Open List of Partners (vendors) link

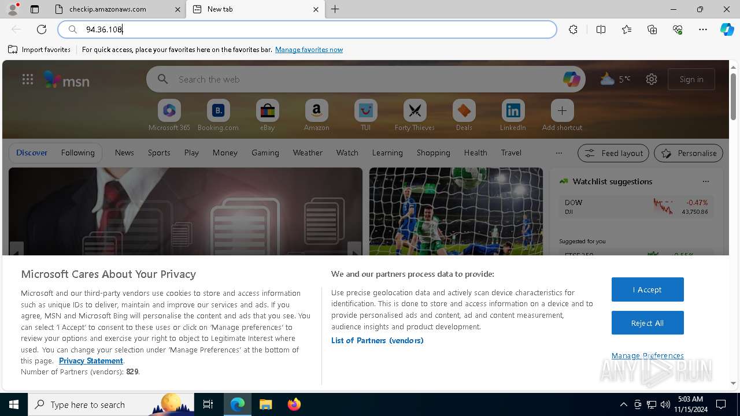(378, 340)
